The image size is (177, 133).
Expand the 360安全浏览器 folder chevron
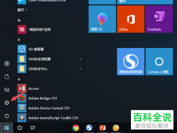[80, 59]
